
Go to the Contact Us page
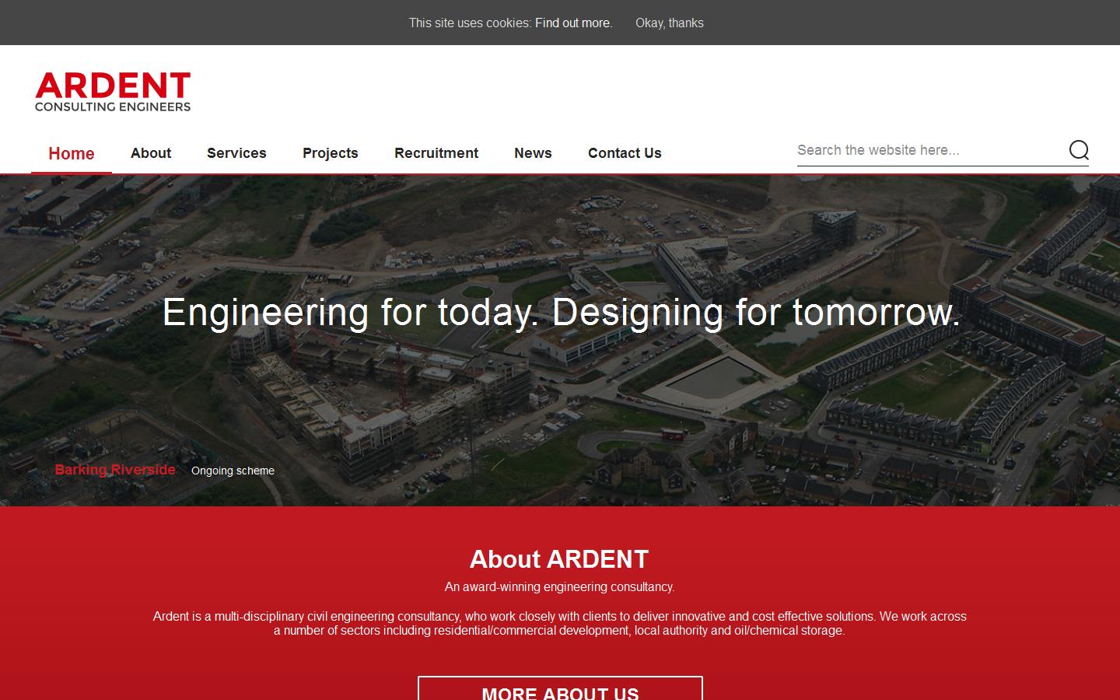[625, 153]
